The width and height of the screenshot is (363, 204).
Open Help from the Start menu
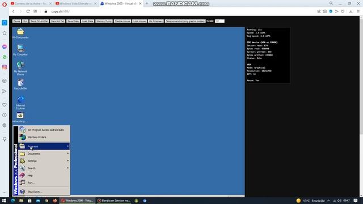coord(44,175)
